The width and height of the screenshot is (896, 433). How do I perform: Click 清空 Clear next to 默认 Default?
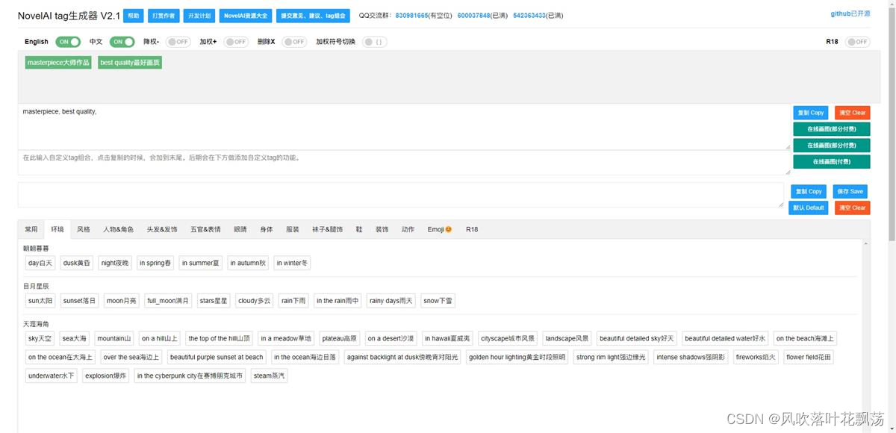[853, 208]
